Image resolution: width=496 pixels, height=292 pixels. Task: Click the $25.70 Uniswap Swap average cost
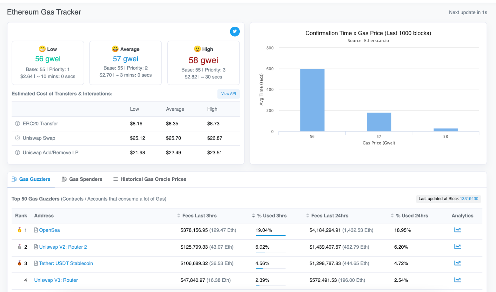(x=173, y=138)
